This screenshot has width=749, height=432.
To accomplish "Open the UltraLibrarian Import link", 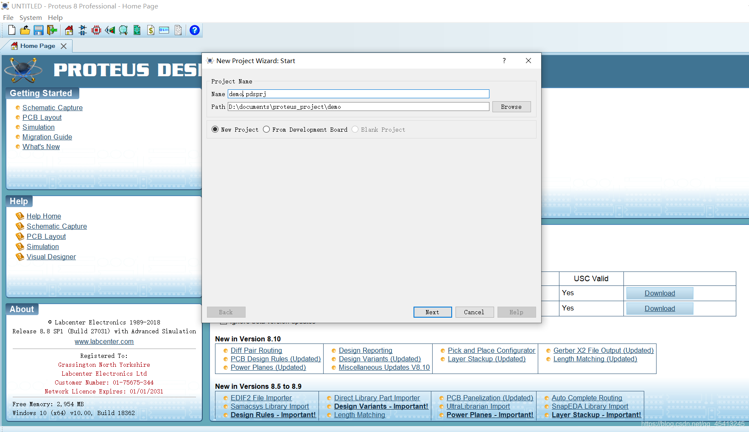I will point(478,406).
